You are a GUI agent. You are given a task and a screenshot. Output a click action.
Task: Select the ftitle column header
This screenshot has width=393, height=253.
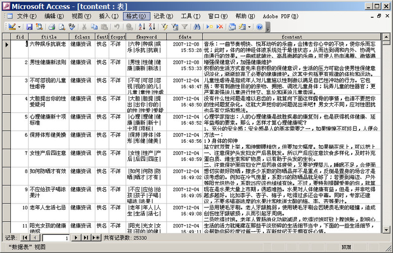[x=49, y=37]
